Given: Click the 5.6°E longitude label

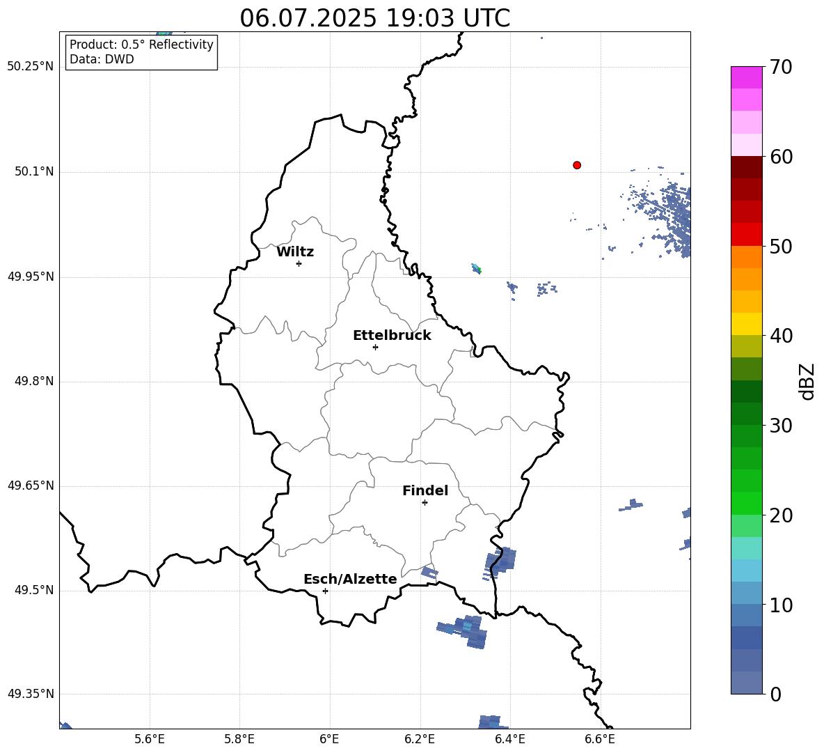Looking at the screenshot, I should click(x=150, y=739).
